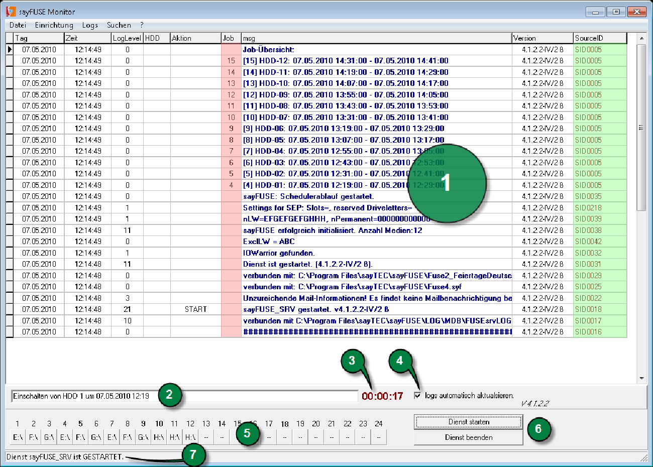Select the IOWarrior gefunden log row
The image size is (653, 467).
click(279, 253)
